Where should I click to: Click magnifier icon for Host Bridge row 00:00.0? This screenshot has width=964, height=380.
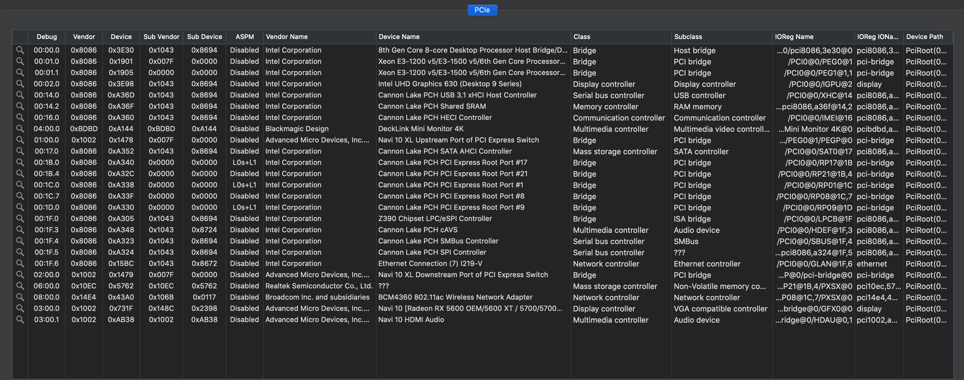(20, 50)
